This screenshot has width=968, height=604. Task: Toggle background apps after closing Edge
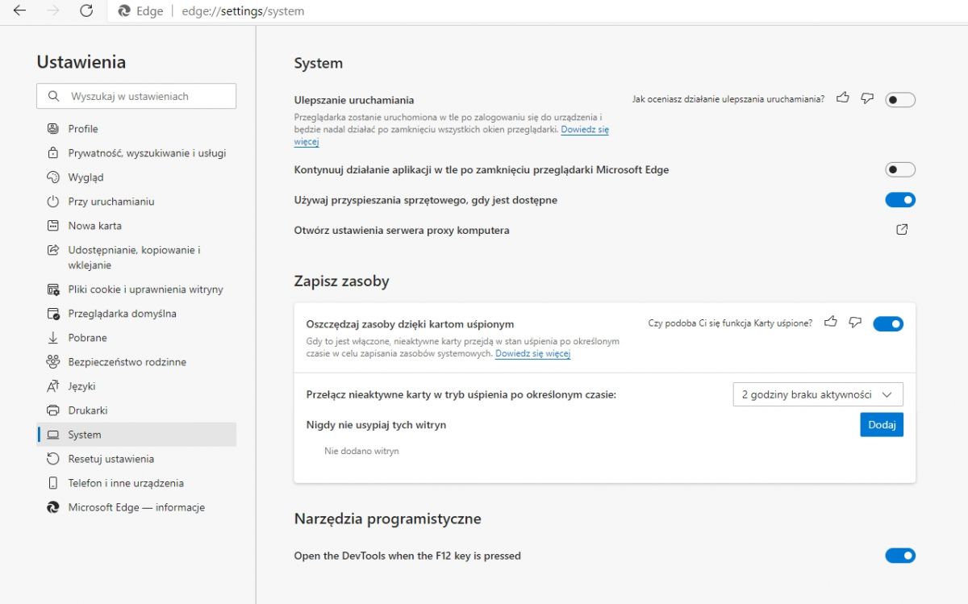click(900, 170)
